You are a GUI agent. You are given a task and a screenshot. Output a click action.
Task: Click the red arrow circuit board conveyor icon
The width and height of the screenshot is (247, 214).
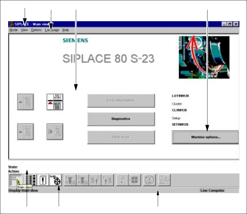pyautogui.click(x=55, y=102)
